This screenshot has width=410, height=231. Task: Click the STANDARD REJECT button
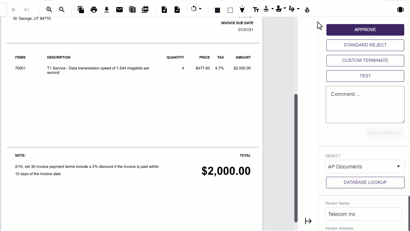point(365,45)
